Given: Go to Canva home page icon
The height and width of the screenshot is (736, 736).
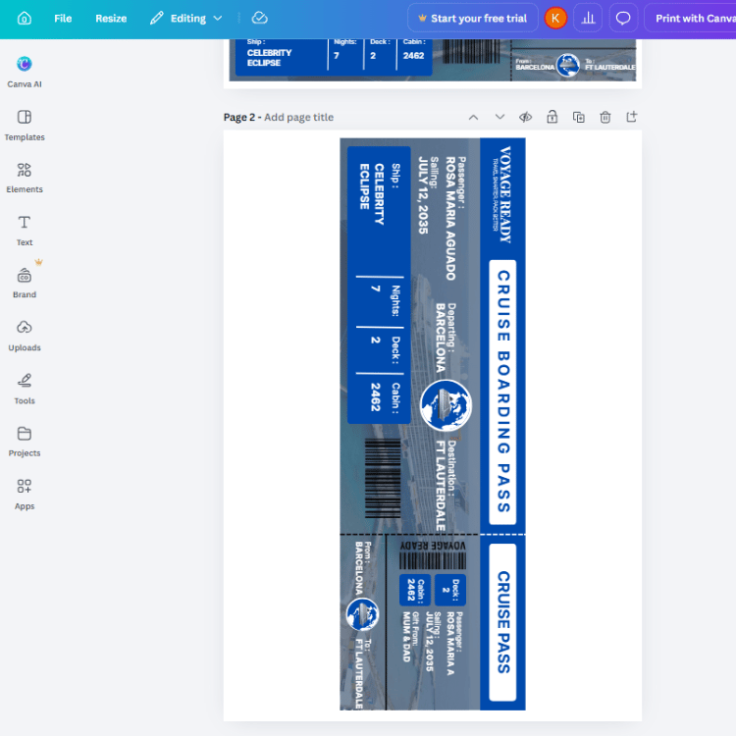Looking at the screenshot, I should (x=25, y=19).
